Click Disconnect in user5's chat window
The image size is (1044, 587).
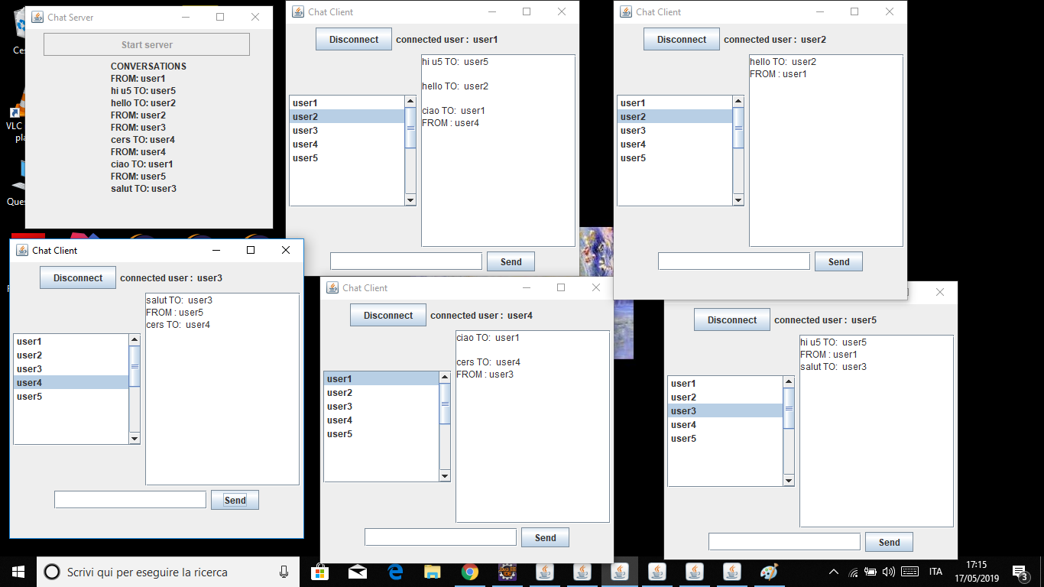[x=731, y=319]
